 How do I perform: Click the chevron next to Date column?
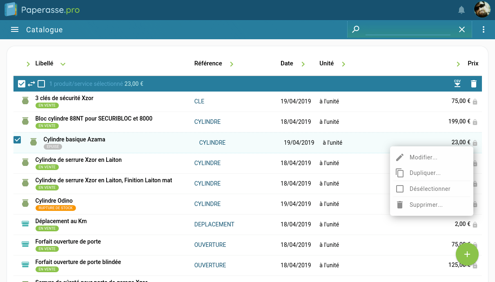[x=303, y=64]
